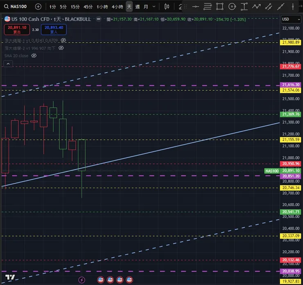This screenshot has width=303, height=285.
Task: Click the indicator legend ending 0.6709
Action: click(31, 40)
